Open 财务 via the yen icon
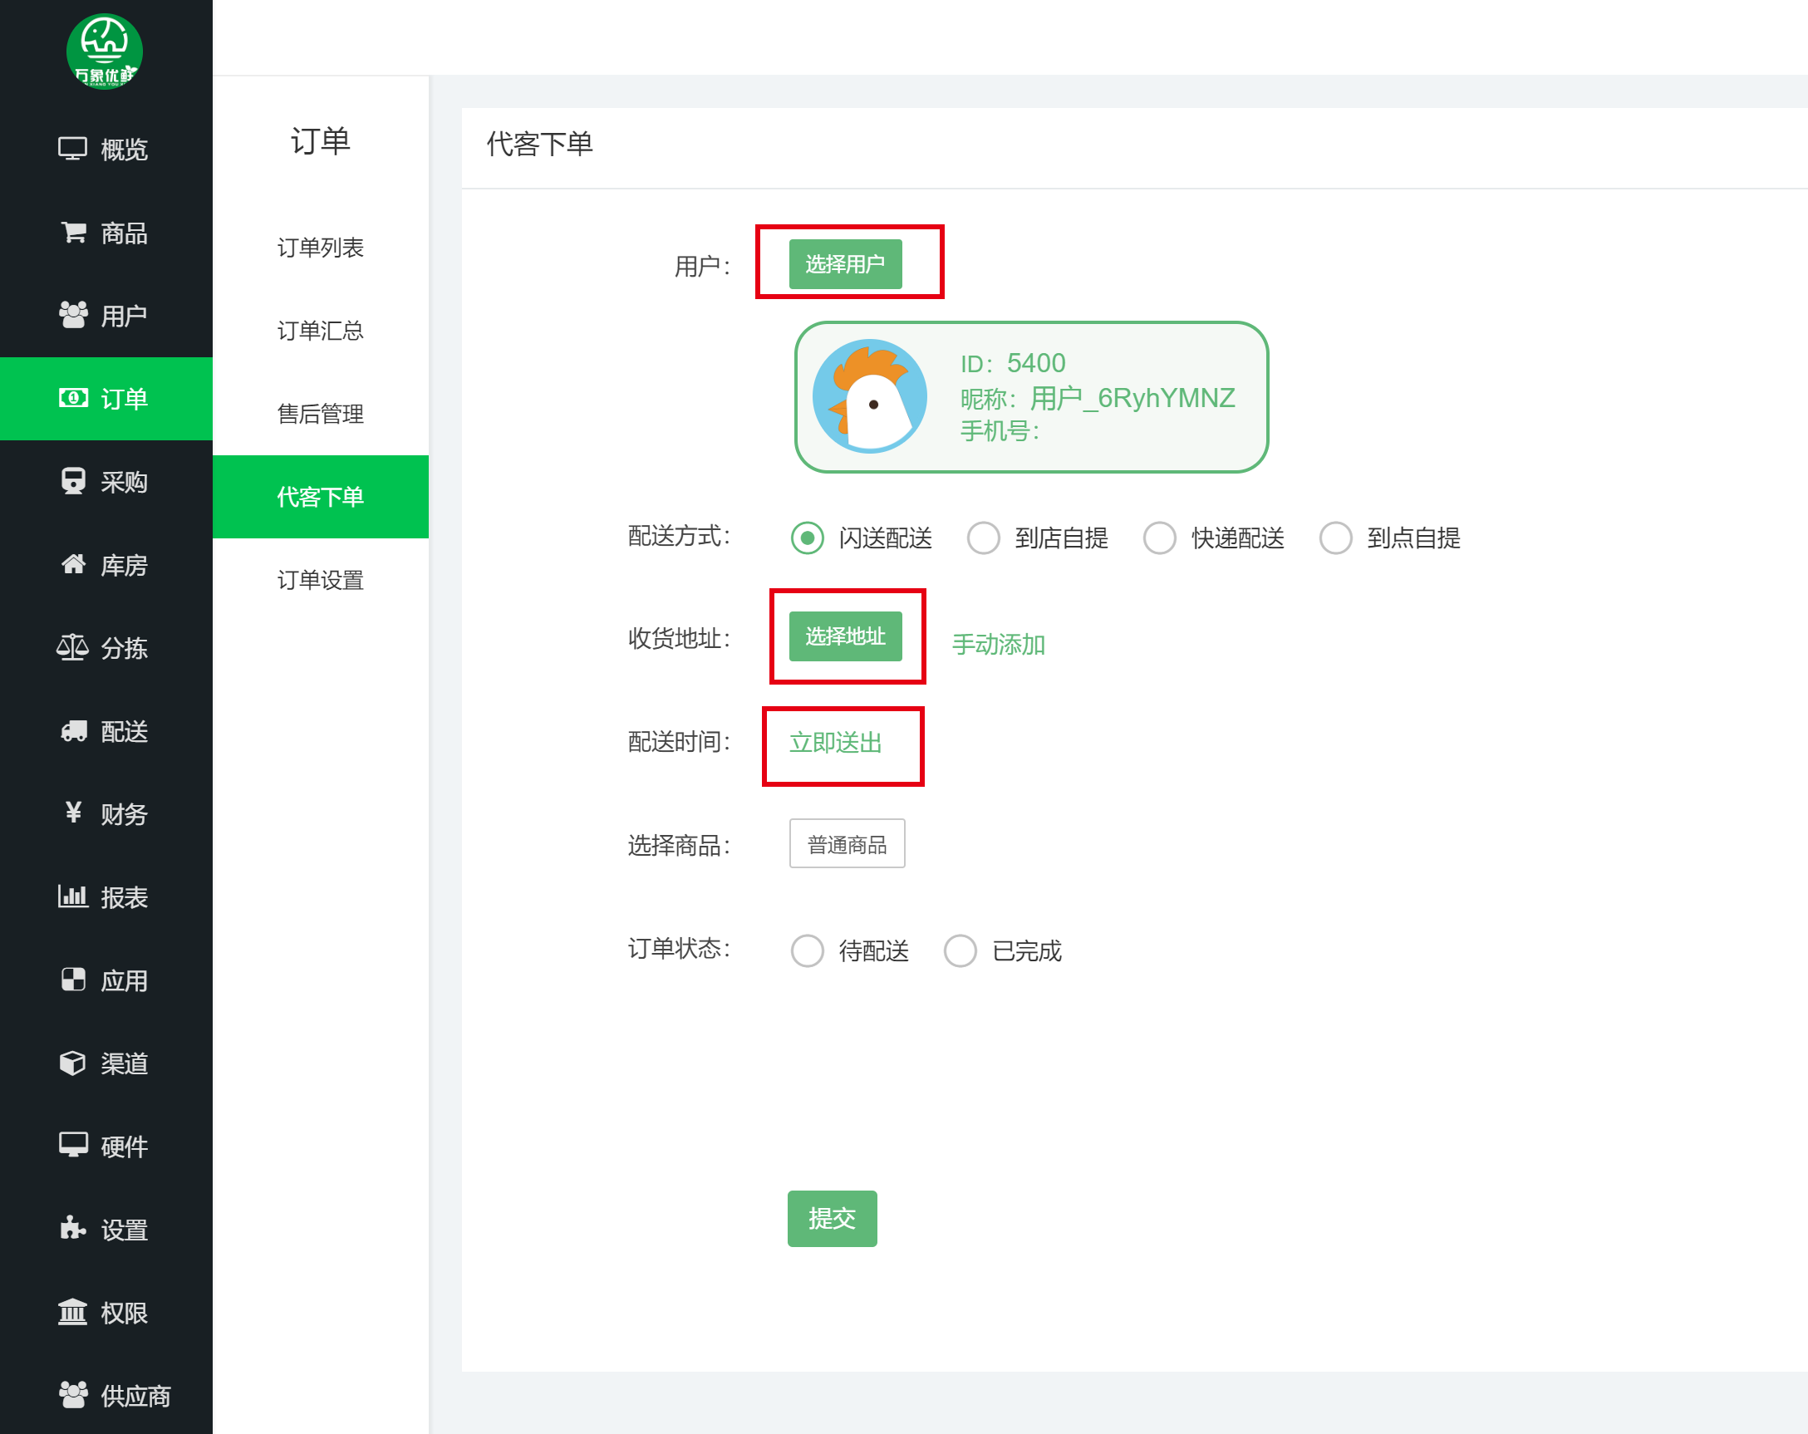The height and width of the screenshot is (1434, 1808). (73, 813)
